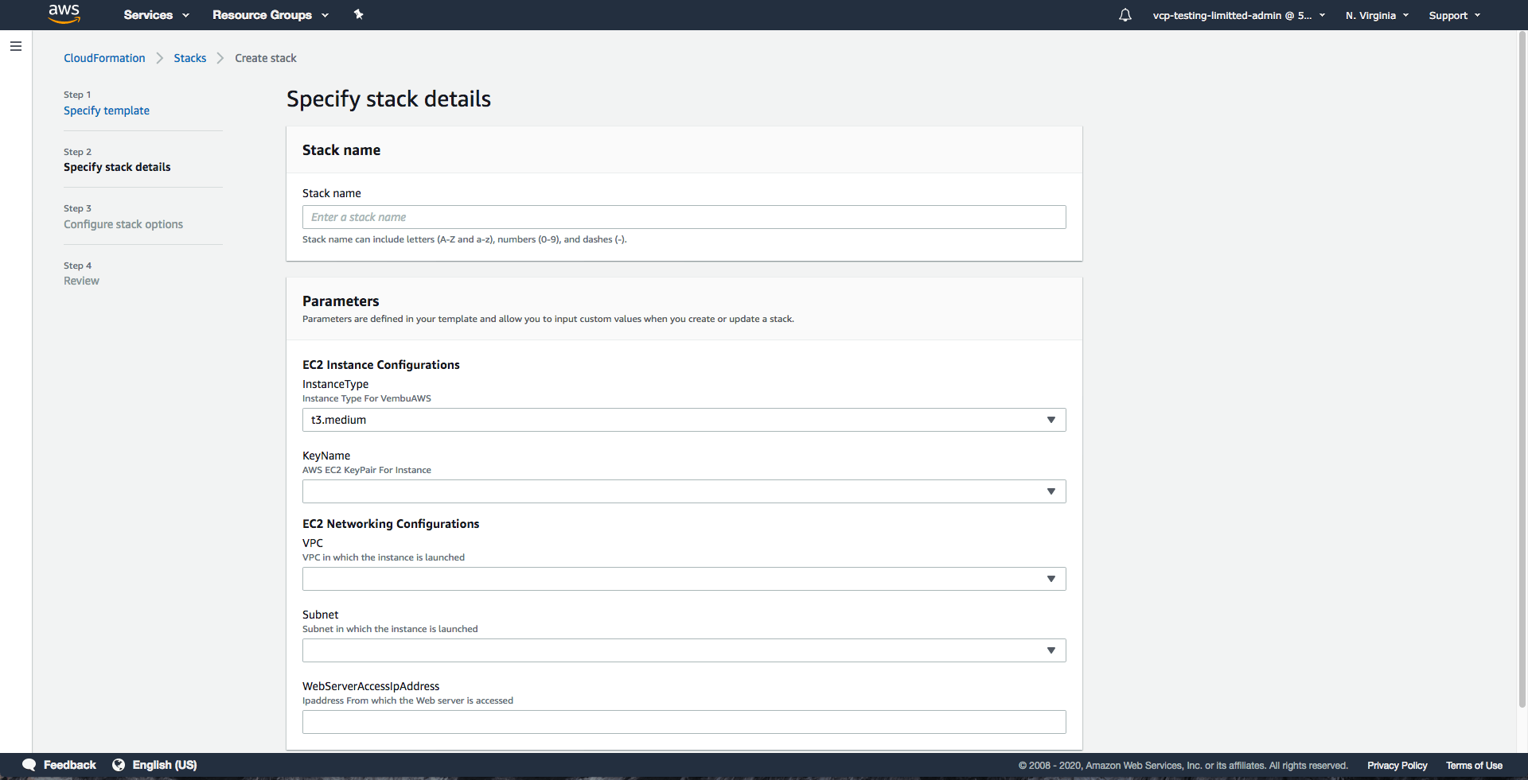The width and height of the screenshot is (1528, 780).
Task: Click the globe language icon
Action: click(119, 765)
